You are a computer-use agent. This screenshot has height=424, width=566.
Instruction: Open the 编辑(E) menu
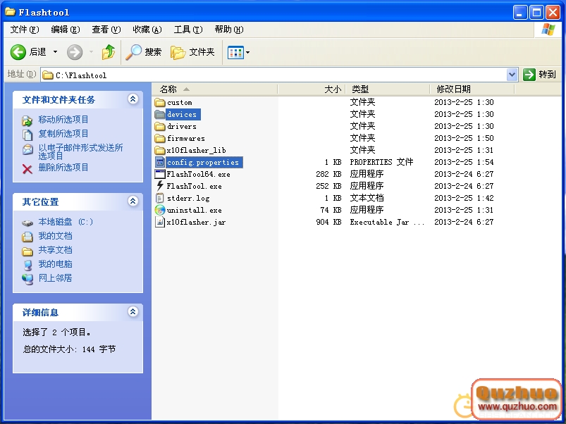point(66,30)
